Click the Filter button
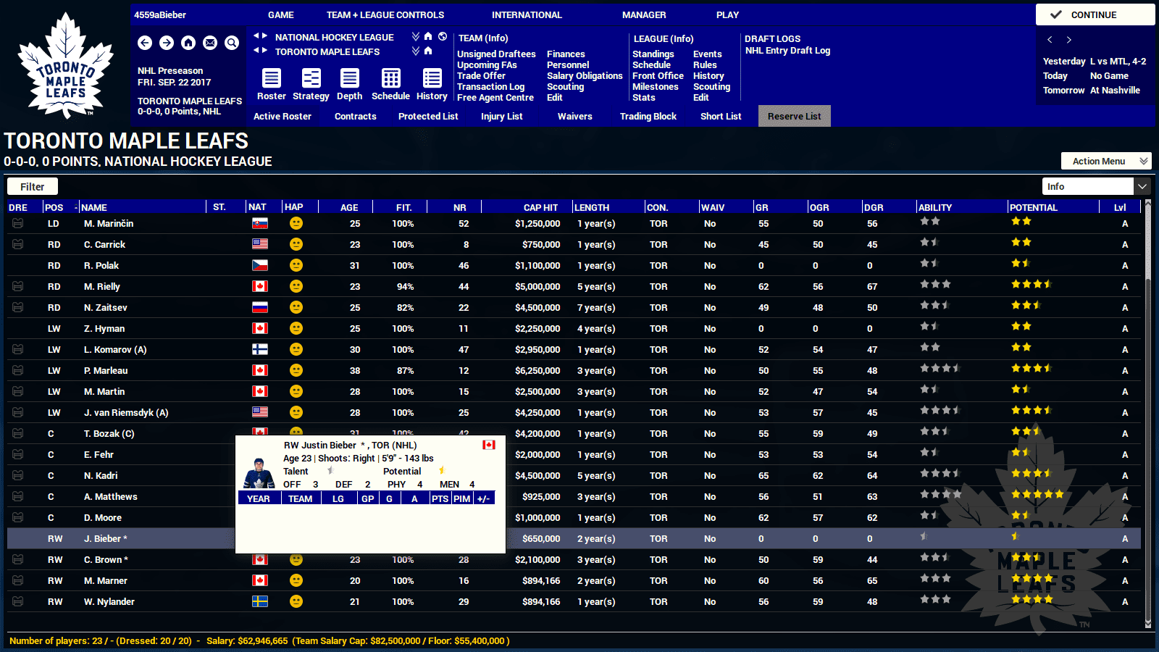 coord(33,187)
